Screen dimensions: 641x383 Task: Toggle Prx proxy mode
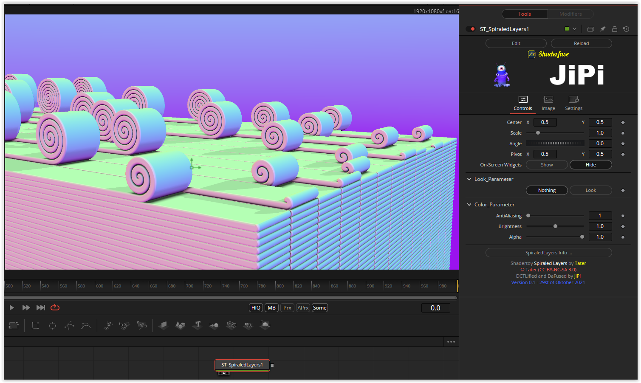pyautogui.click(x=288, y=308)
